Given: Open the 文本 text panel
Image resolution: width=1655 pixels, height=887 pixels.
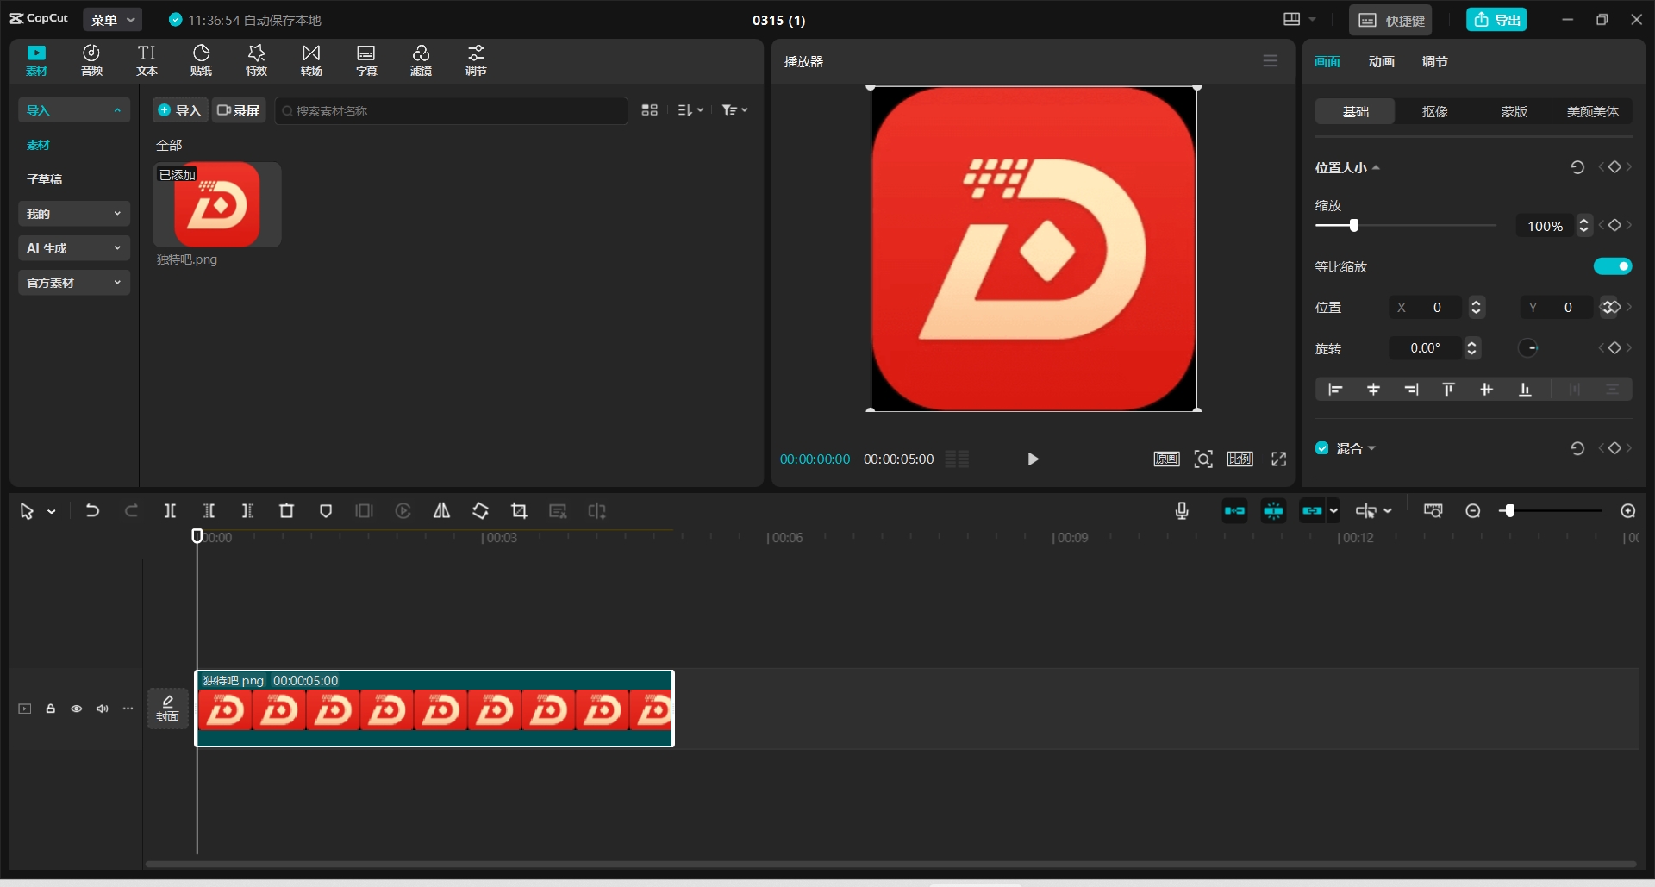Looking at the screenshot, I should point(147,60).
